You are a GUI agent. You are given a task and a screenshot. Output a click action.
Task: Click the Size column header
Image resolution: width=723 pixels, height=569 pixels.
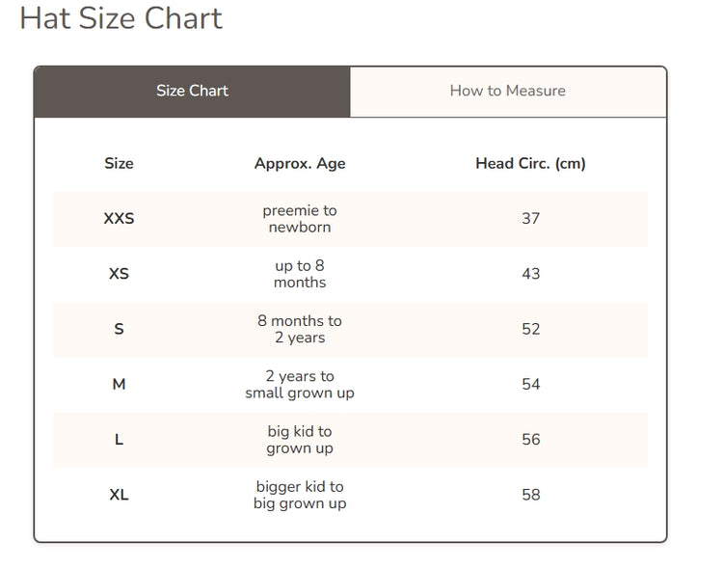click(x=119, y=164)
